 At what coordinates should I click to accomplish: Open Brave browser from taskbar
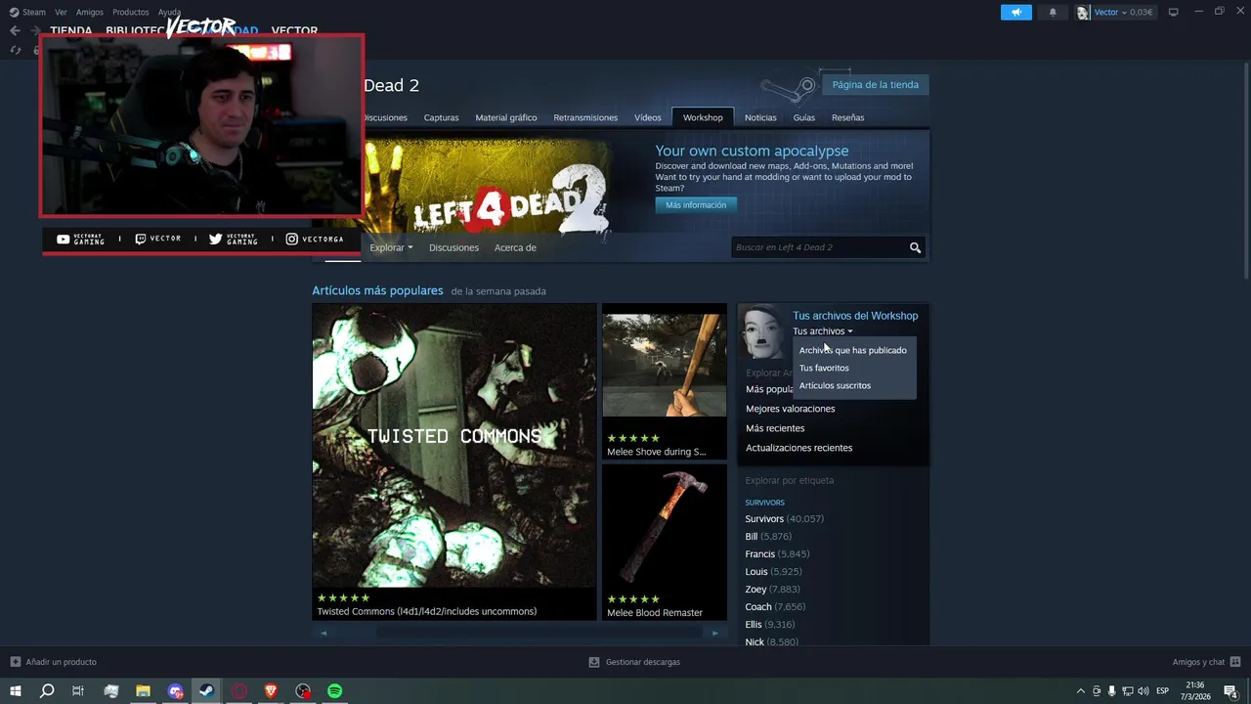point(271,691)
